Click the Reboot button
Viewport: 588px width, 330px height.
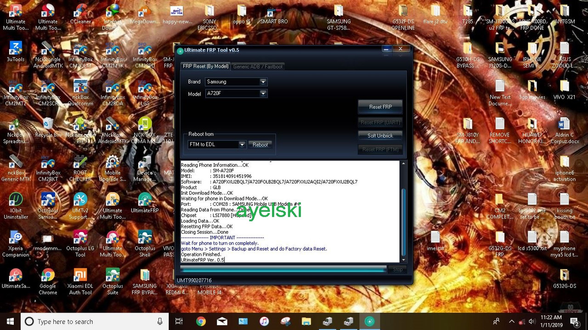click(260, 144)
